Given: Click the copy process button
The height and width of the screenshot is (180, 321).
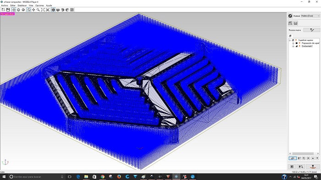Looking at the screenshot, I should pos(304,158).
